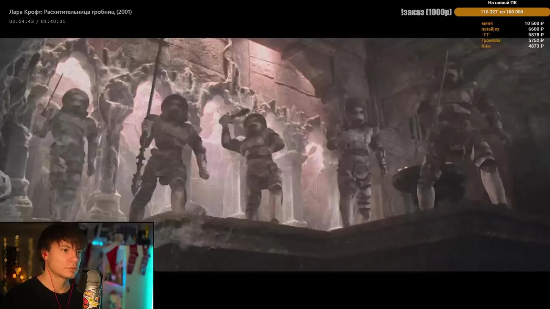Click the donation amount '10 500 ₽'
This screenshot has height=309, width=550.
tap(534, 24)
